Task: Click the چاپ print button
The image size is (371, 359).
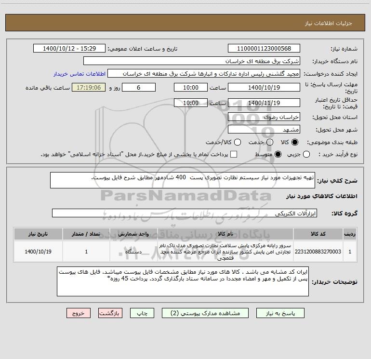Action: pos(142,313)
